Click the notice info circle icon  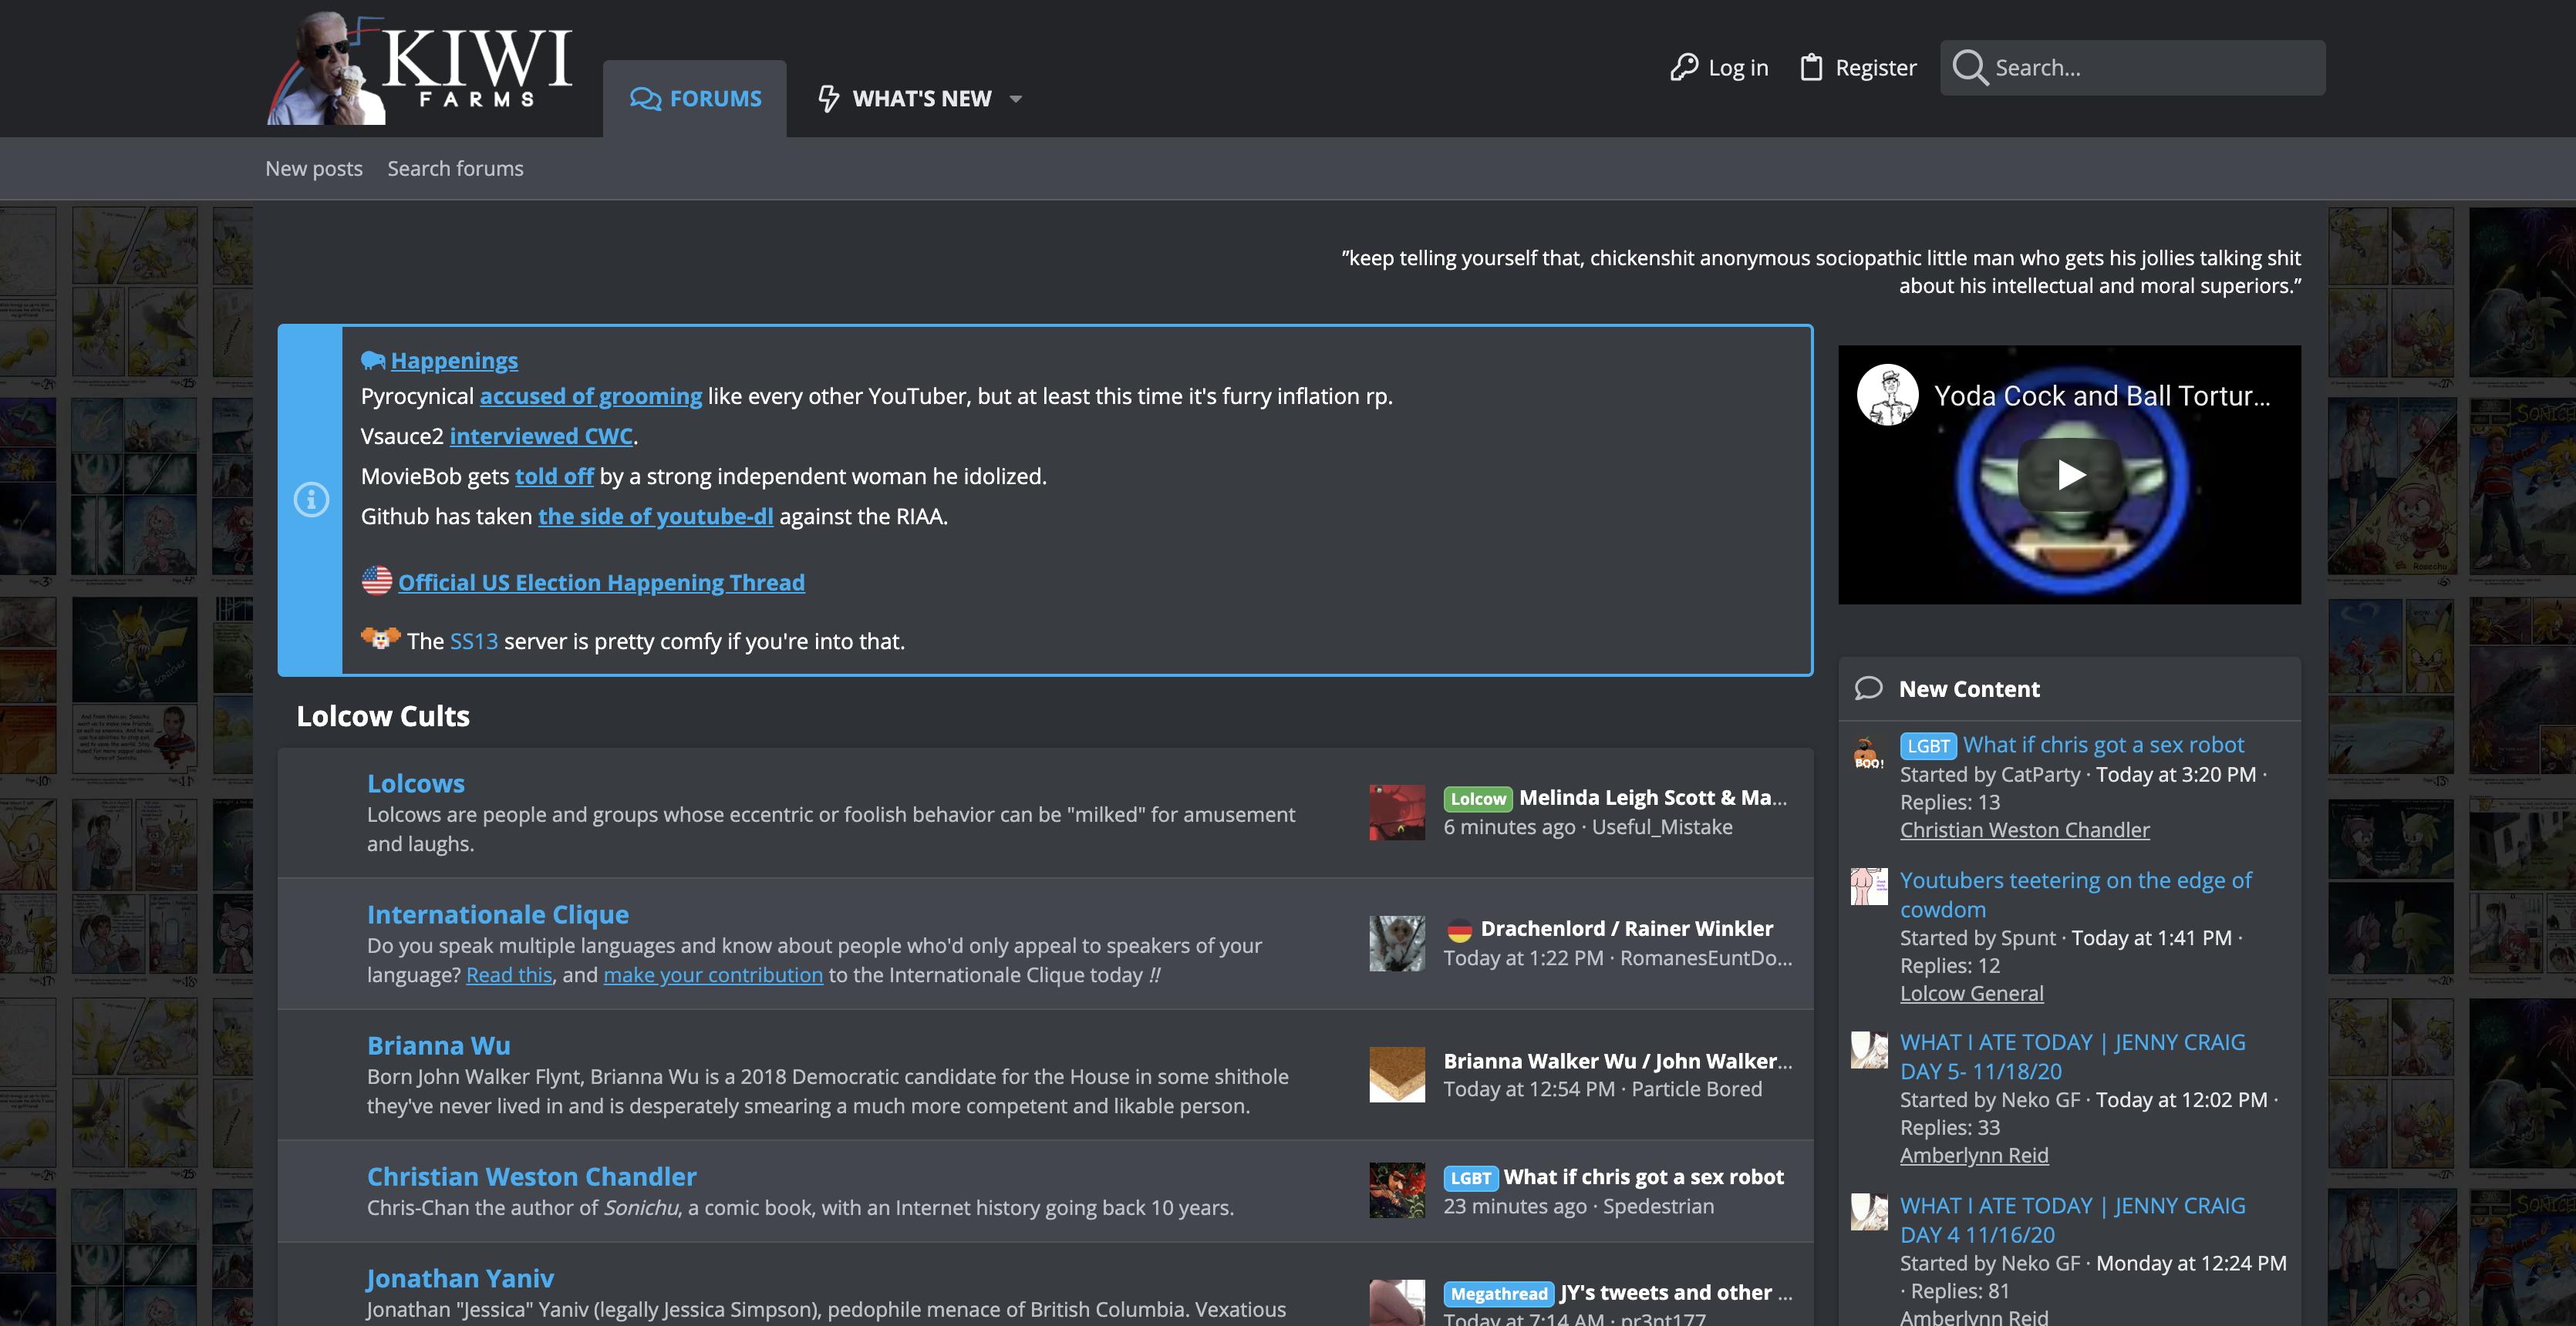[311, 499]
